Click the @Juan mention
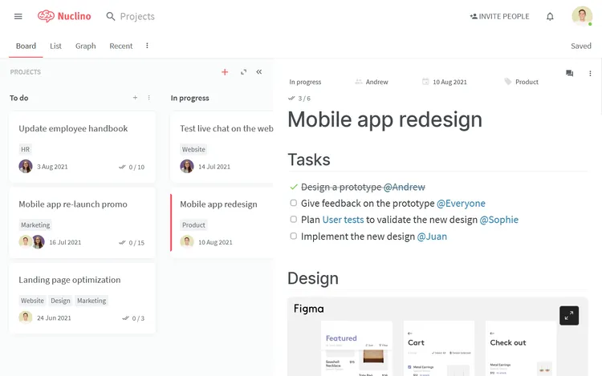This screenshot has width=602, height=376. click(432, 237)
